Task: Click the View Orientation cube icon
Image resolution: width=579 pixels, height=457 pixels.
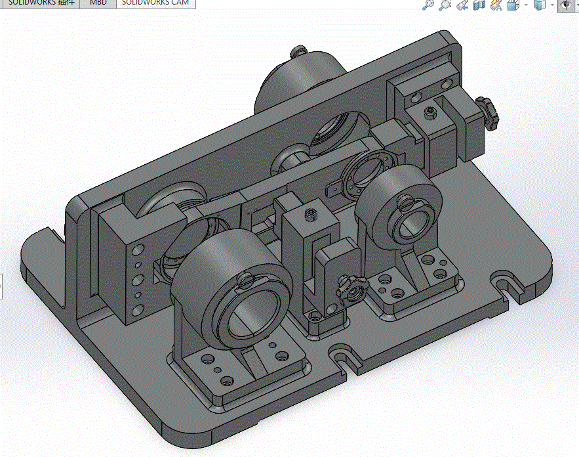Action: click(513, 5)
